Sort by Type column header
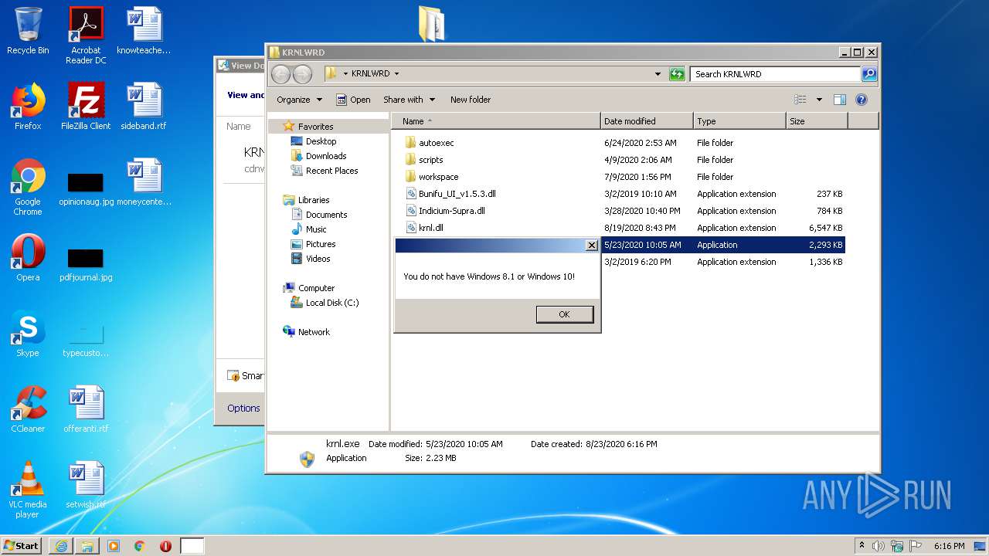Screen dimensions: 989x556 [739, 121]
